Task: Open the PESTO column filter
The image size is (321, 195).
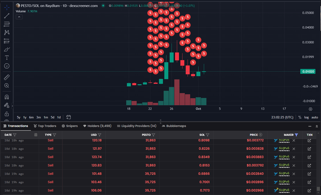Action: (153, 135)
